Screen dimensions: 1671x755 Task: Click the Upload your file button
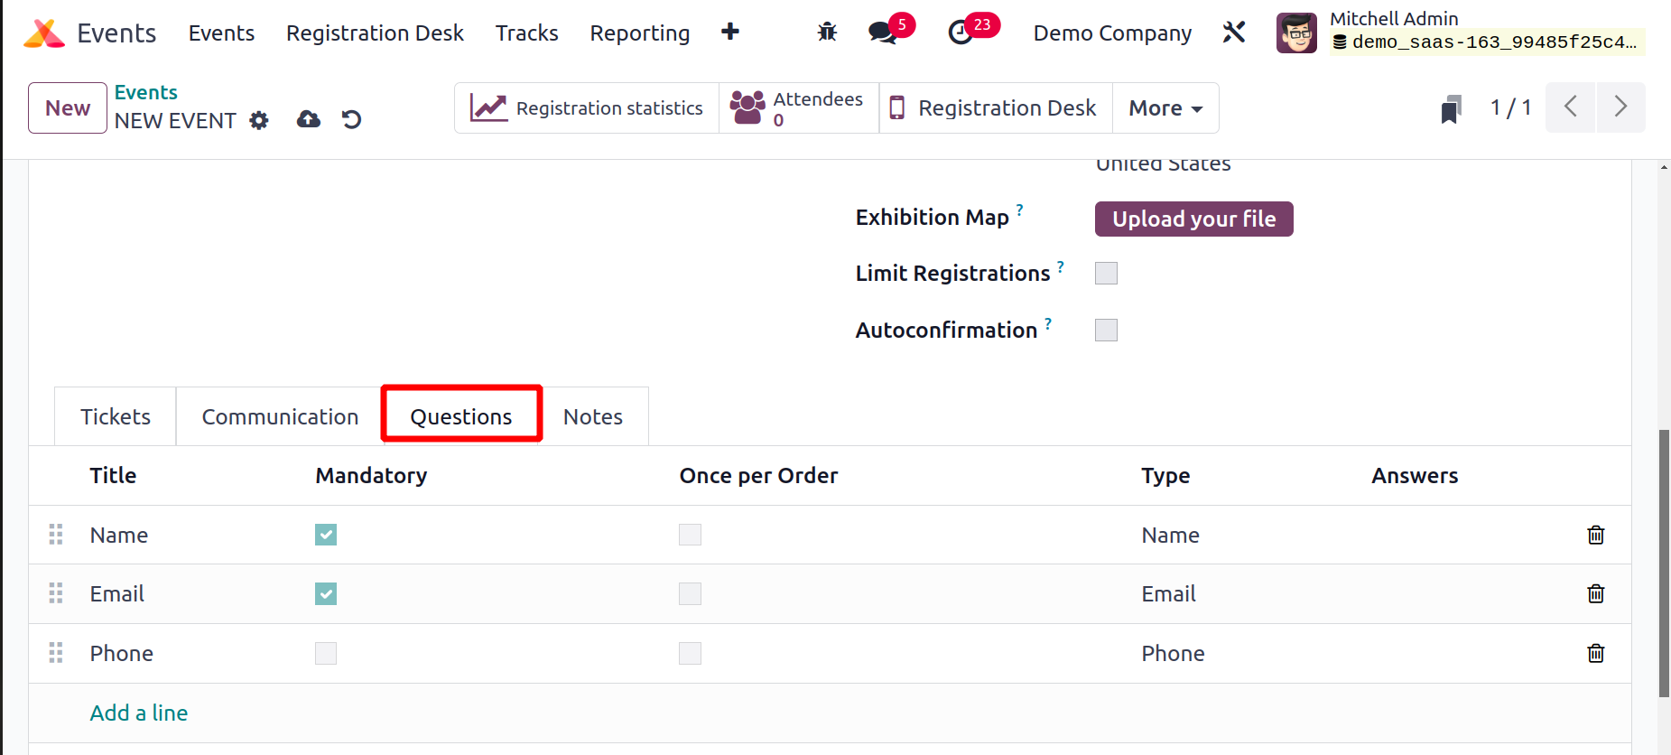point(1193,219)
